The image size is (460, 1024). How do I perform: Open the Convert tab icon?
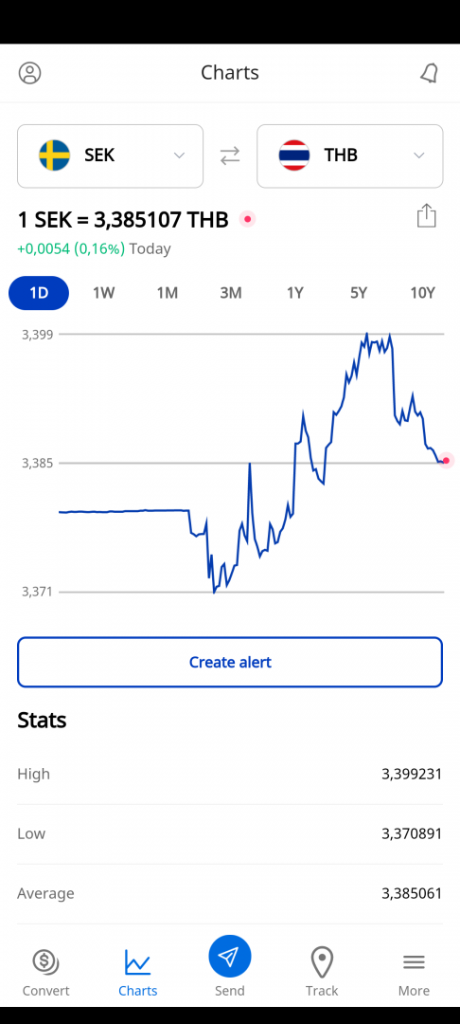(x=45, y=961)
